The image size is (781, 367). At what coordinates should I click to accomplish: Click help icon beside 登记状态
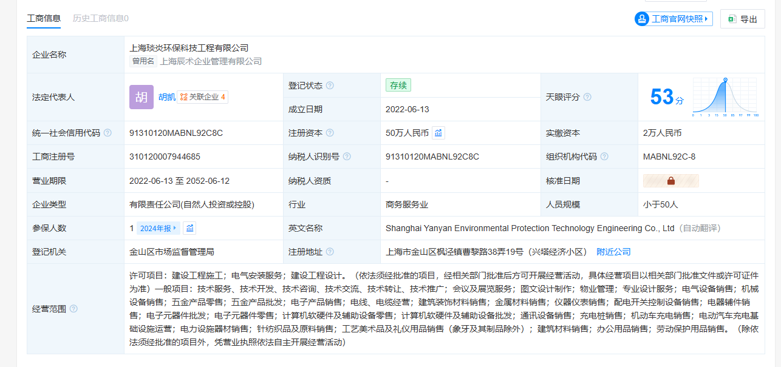[330, 86]
